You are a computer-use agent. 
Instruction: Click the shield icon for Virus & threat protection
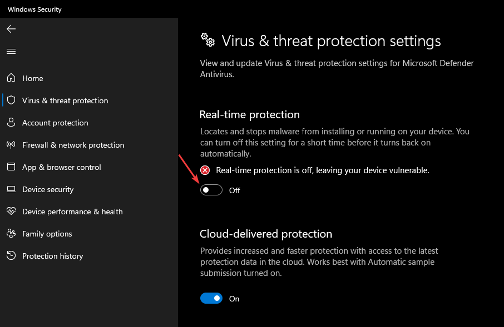click(11, 100)
